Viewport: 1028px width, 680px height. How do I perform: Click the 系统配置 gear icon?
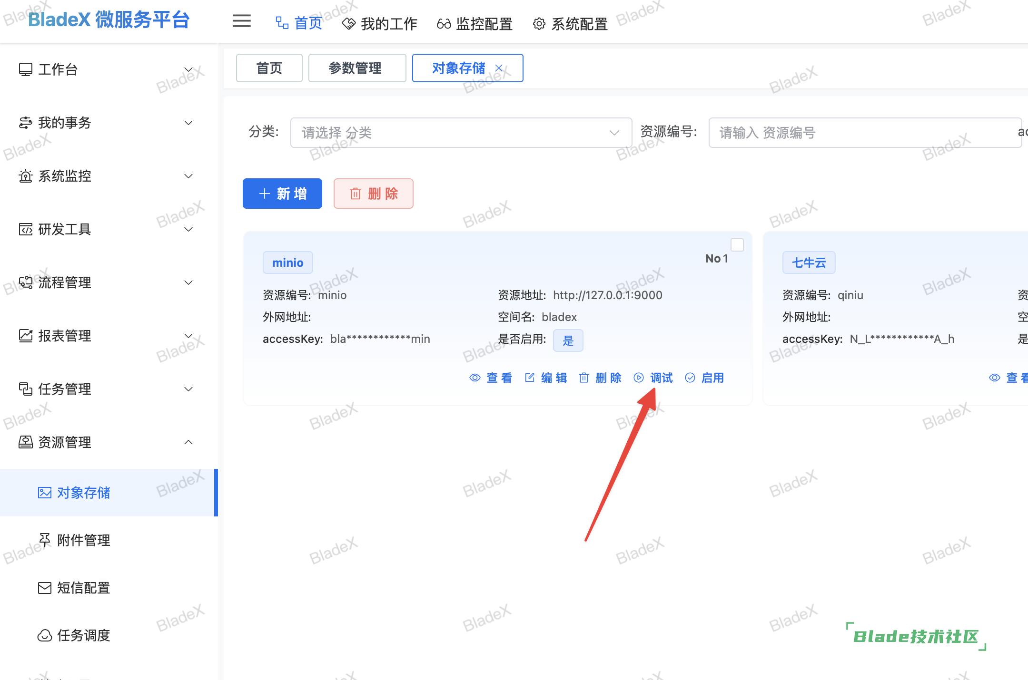tap(539, 24)
